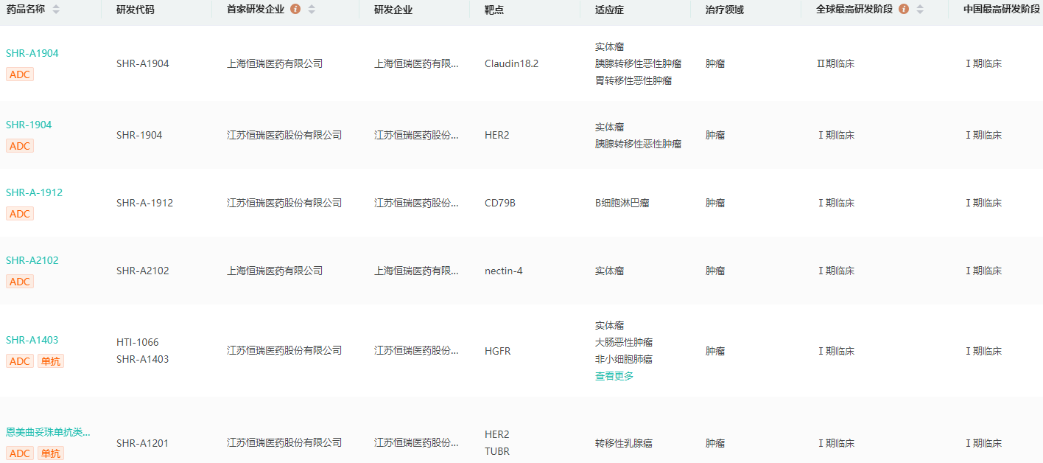Open the SHR-A2102 drug link

32,260
